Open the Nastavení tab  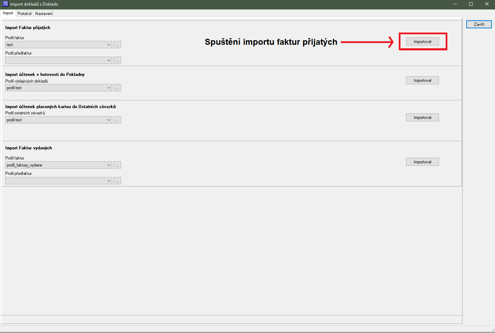pos(44,14)
